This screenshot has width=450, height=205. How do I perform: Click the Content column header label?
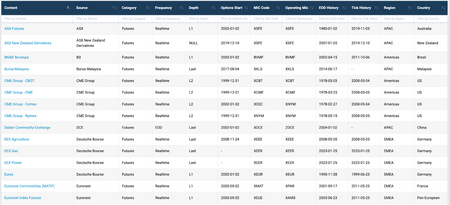coord(11,8)
